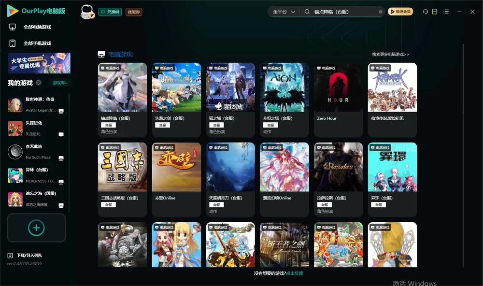483x286 pixels.
Task: Open the list menu icon in the title bar
Action: click(x=446, y=12)
